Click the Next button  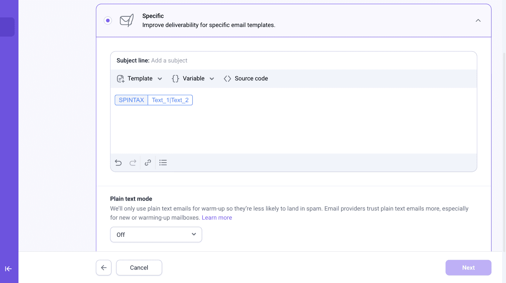tap(468, 268)
